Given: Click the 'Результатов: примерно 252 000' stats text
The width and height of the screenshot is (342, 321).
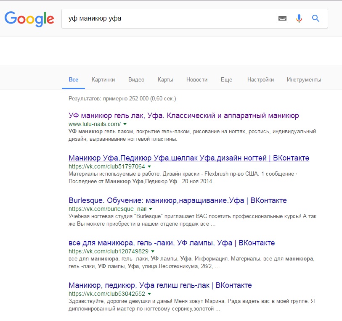Looking at the screenshot, I should pos(122,98).
